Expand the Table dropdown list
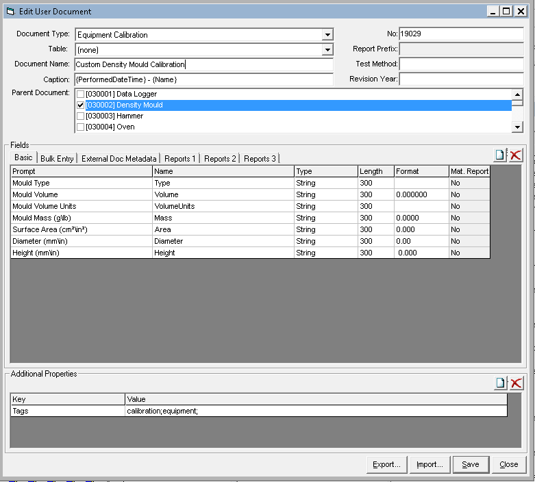 pyautogui.click(x=327, y=50)
